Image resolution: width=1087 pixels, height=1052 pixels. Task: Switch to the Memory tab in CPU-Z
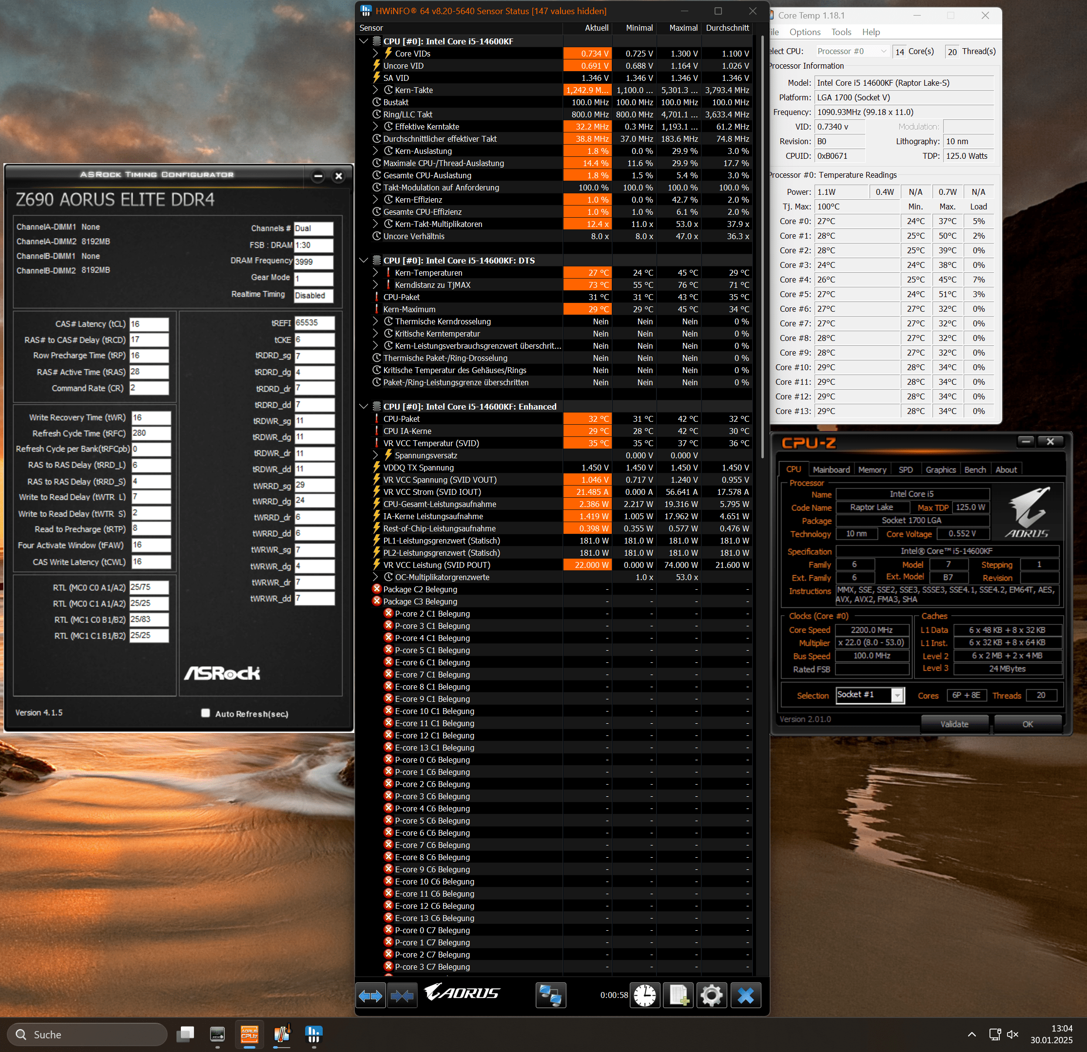click(x=872, y=470)
